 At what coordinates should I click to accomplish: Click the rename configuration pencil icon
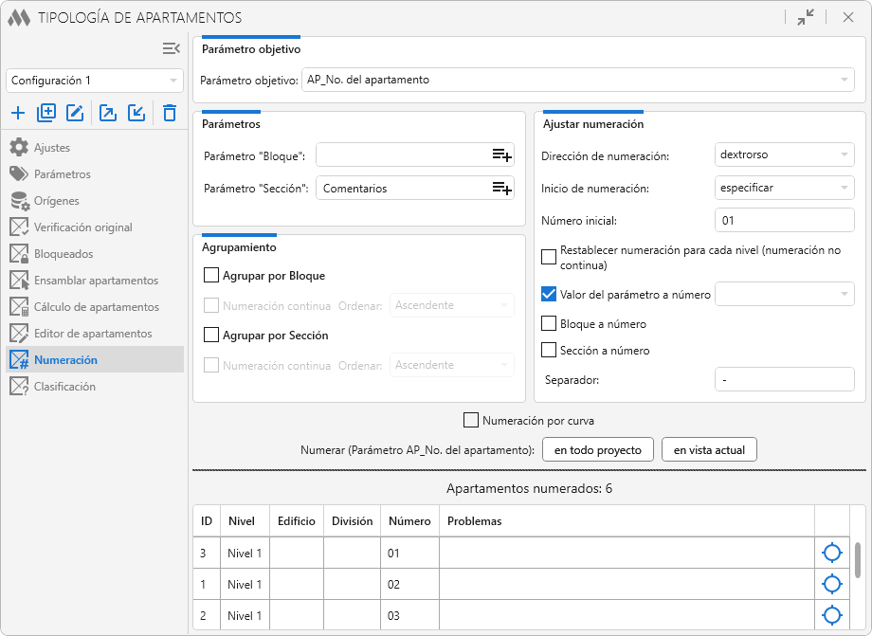coord(75,114)
